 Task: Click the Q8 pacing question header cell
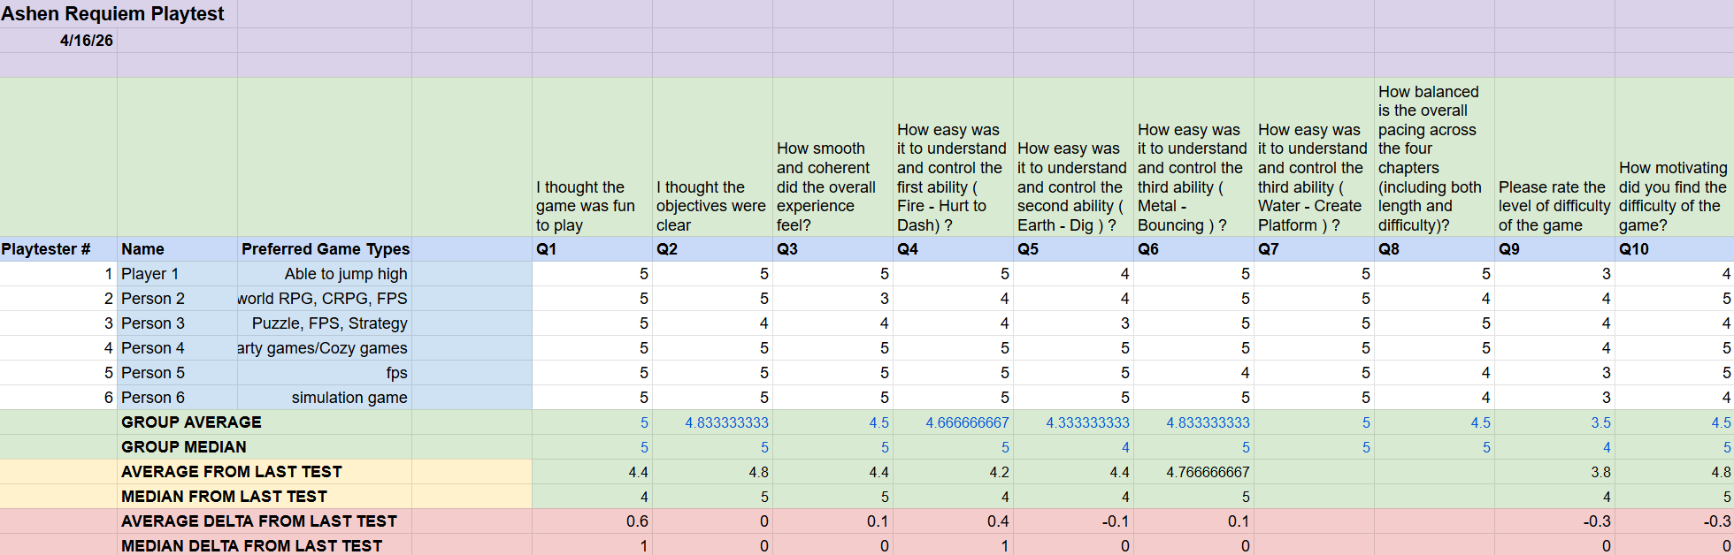click(1435, 157)
